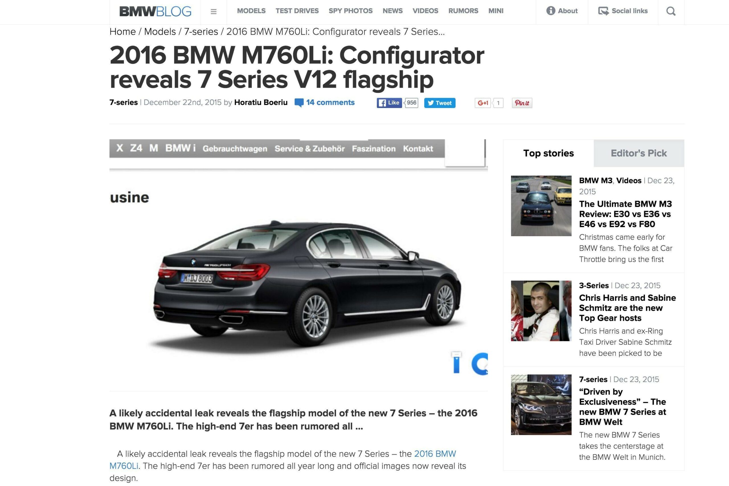Viewport: 729px width, 486px height.
Task: Open the Ultimate BMW M3 Review thumbnail
Action: tap(541, 206)
